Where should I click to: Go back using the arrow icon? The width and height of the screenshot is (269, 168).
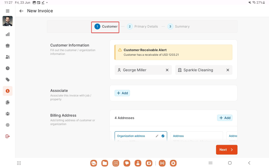click(x=21, y=11)
